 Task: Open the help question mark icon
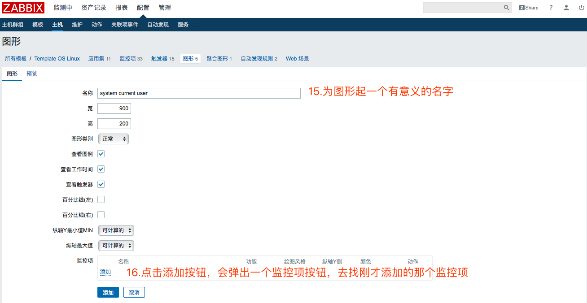coord(551,8)
